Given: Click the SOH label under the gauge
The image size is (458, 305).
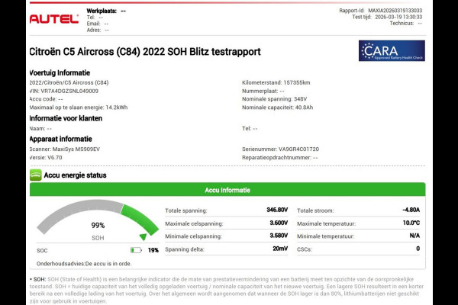Looking at the screenshot, I should [x=98, y=238].
